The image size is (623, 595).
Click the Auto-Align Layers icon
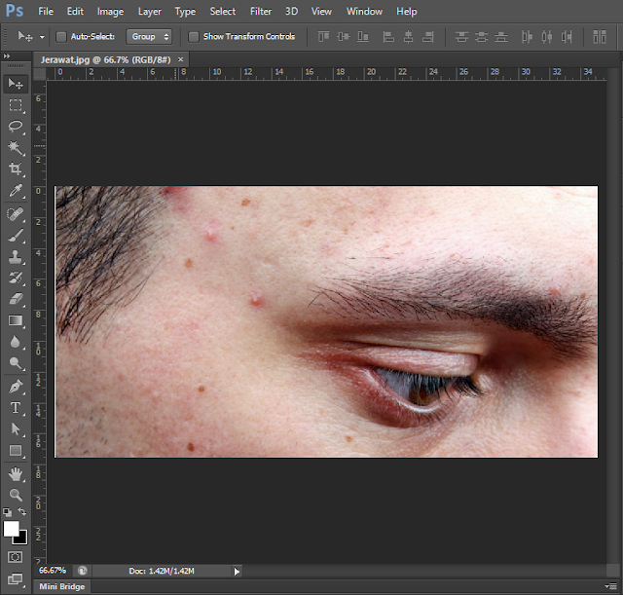(600, 37)
